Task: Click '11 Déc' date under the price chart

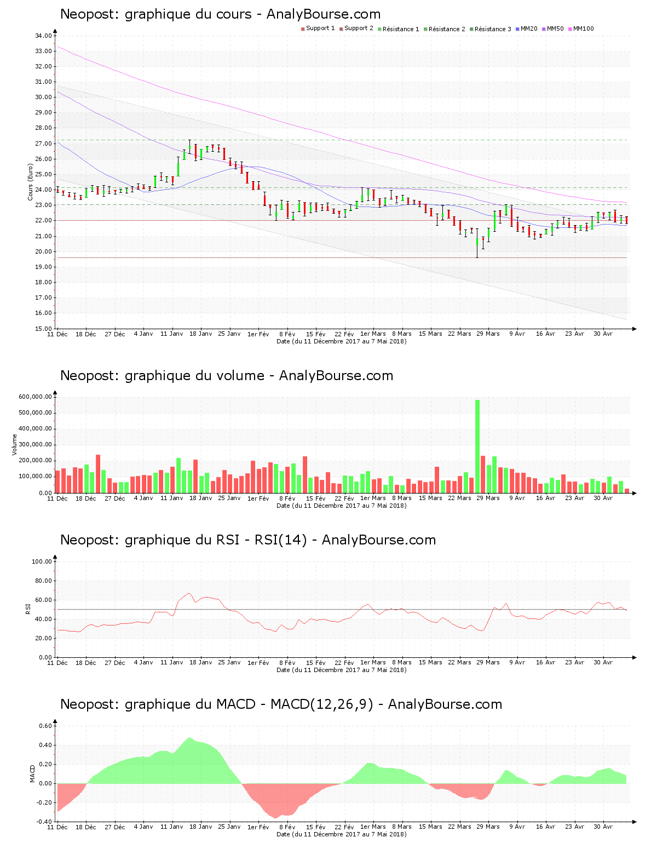Action: tap(57, 334)
